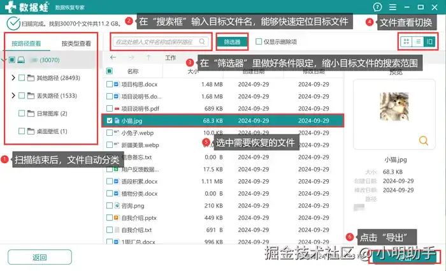The image size is (446, 271).
Task: Toggle 仅显示删除项 checkbox
Action: pyautogui.click(x=259, y=41)
